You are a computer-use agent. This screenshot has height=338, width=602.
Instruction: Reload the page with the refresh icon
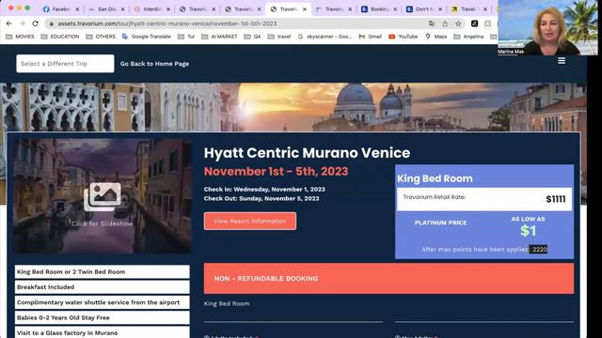point(36,23)
